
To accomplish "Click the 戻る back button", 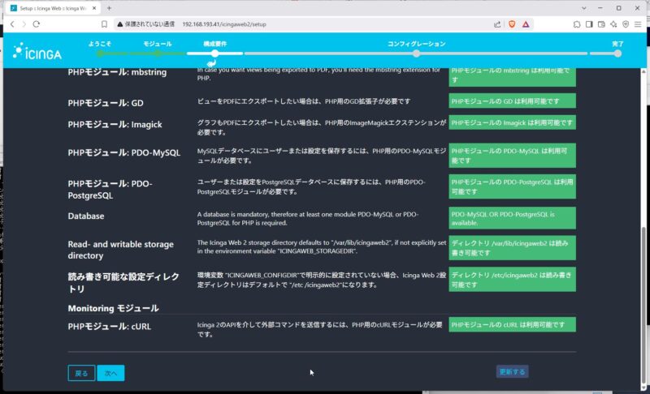I will (81, 373).
